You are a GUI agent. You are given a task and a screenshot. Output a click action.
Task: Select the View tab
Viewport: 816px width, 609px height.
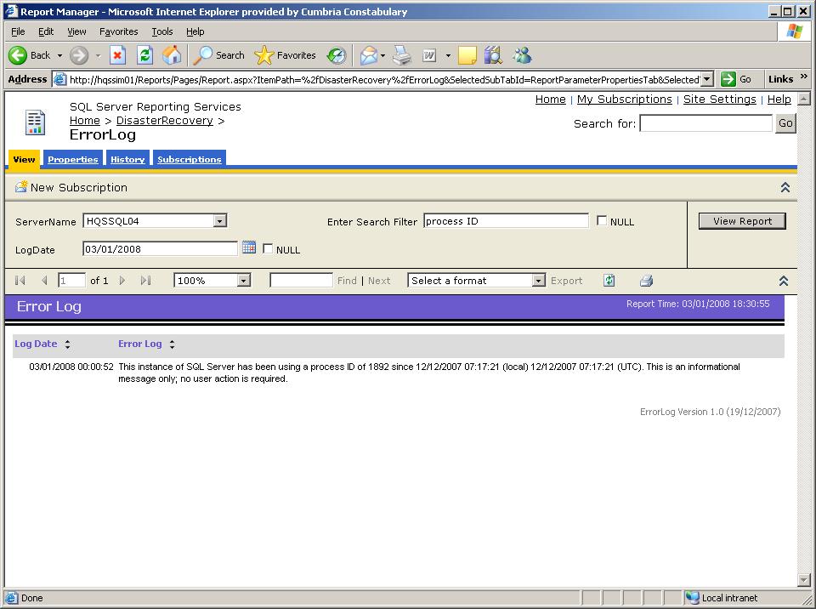pos(24,159)
